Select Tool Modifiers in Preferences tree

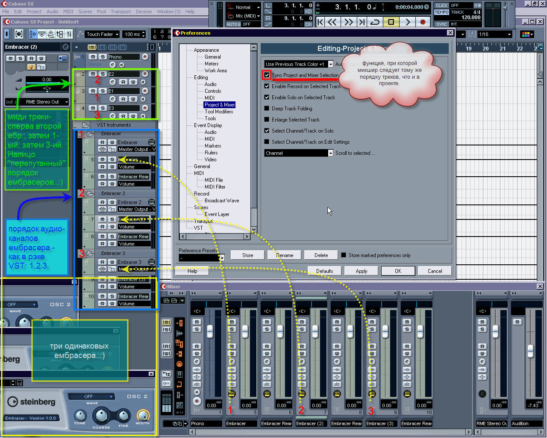[219, 112]
